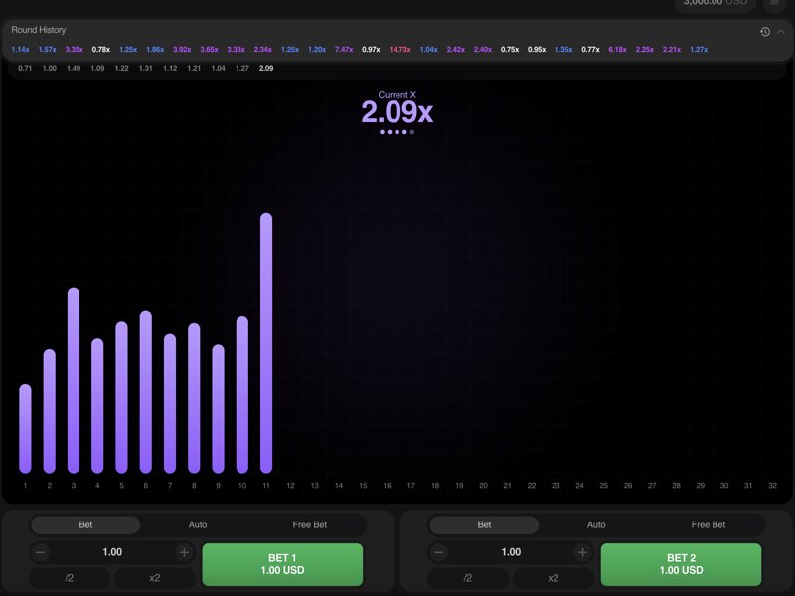Screen dimensions: 795x596
Task: Place BET 2 for 1.00 USD
Action: tap(681, 564)
